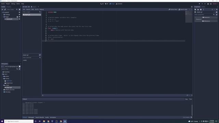The image size is (219, 123).
Task: Switch to the Node dock tab
Action: coord(203,7)
